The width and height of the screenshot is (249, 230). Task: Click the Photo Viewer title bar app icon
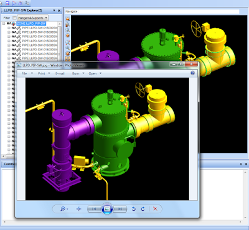click(x=19, y=65)
